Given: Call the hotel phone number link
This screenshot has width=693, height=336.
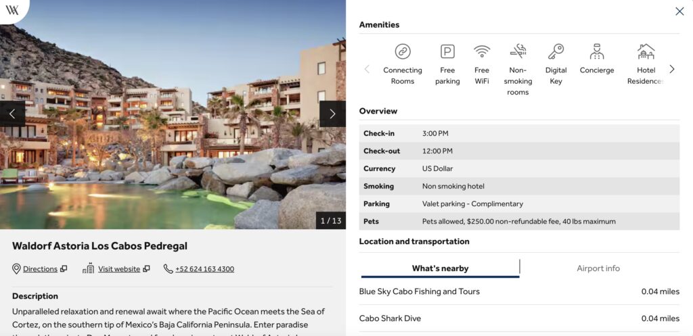Looking at the screenshot, I should pos(204,269).
